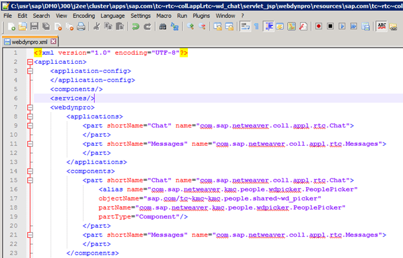Save the current file from the toolbar
403x258 pixels.
pos(34,26)
